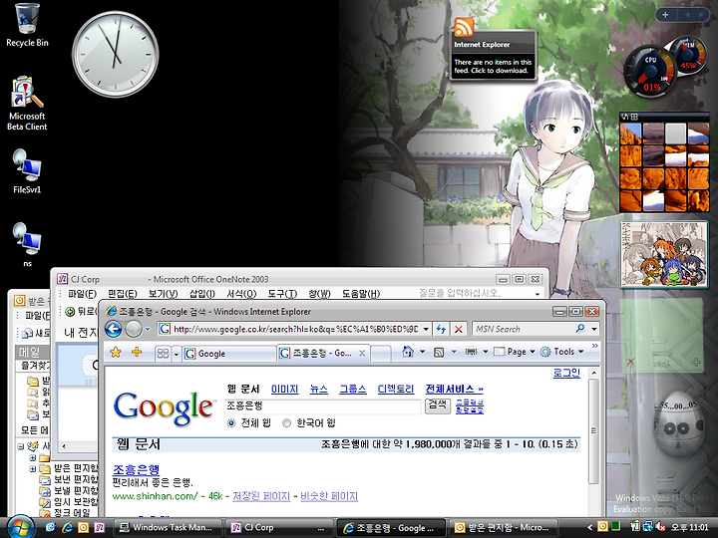Show hidden system tray icons

(589, 527)
